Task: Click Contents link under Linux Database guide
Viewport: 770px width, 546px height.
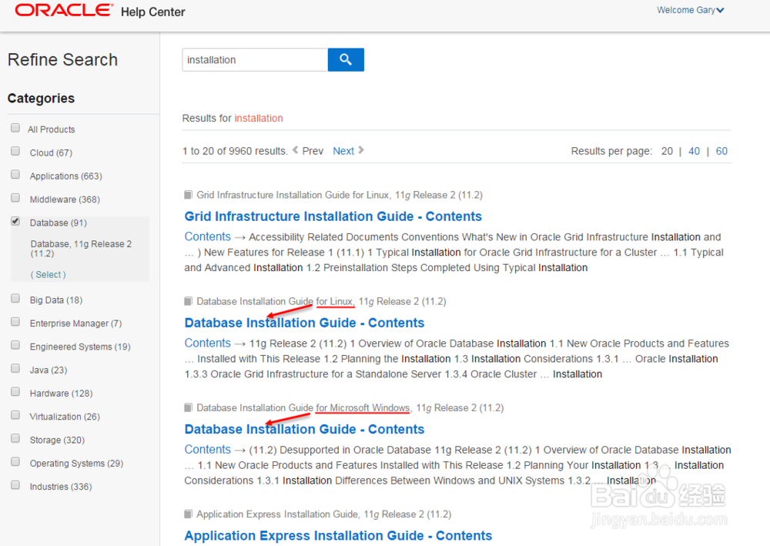Action: (207, 343)
